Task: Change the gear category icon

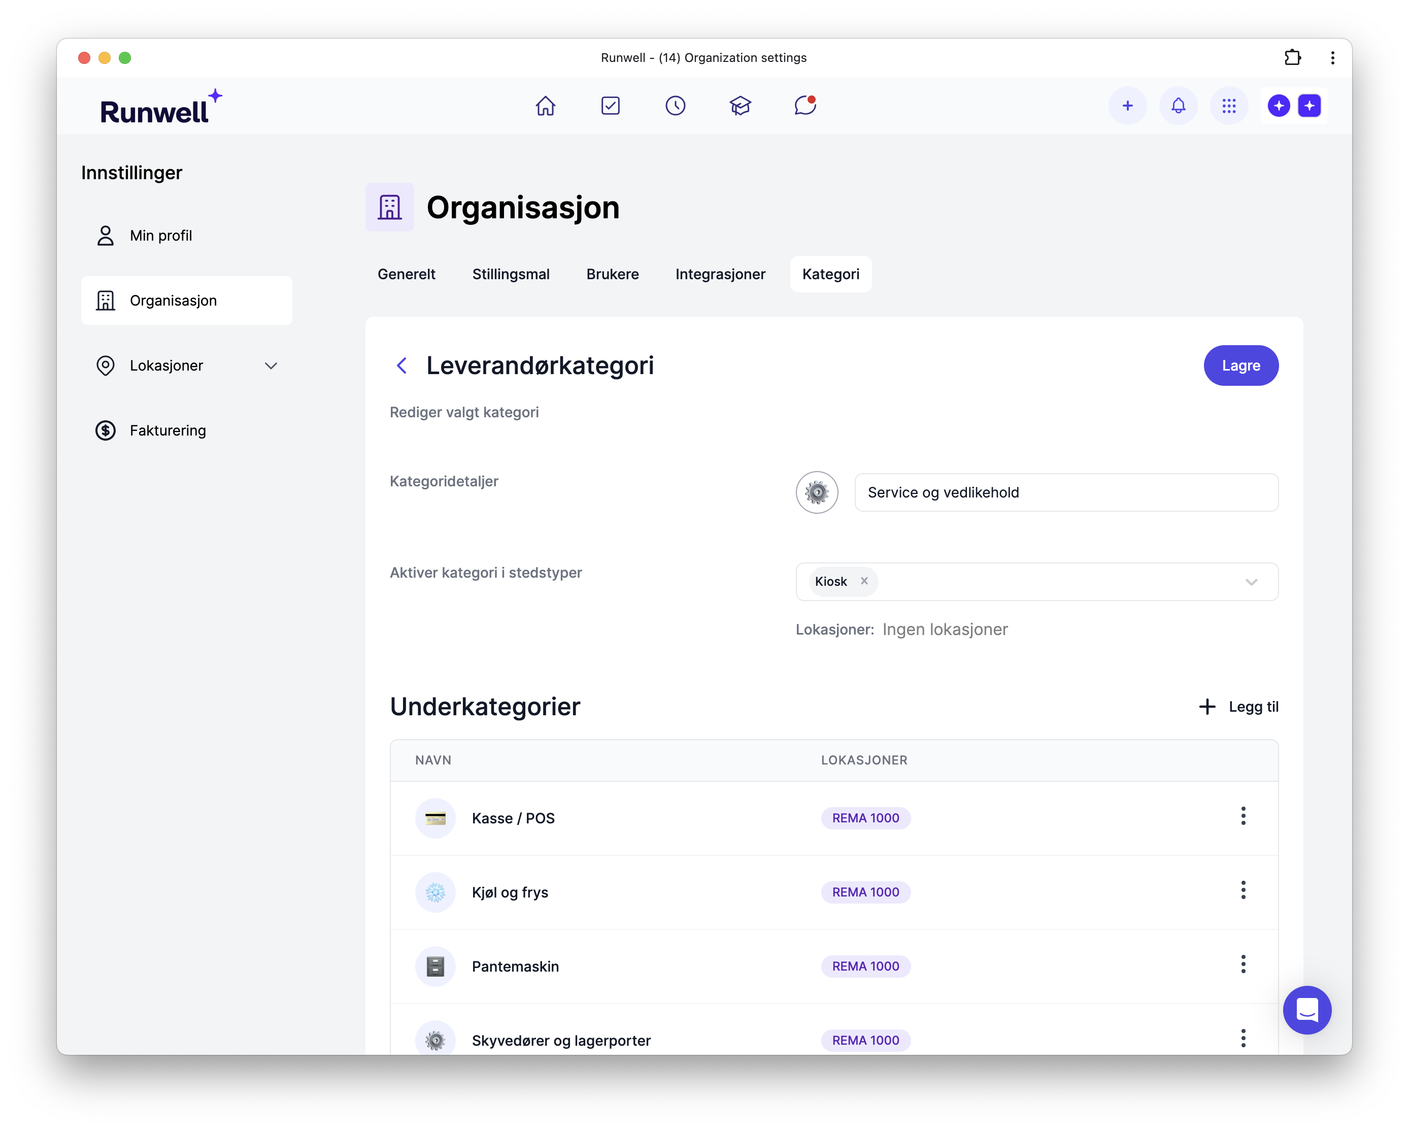Action: click(816, 493)
